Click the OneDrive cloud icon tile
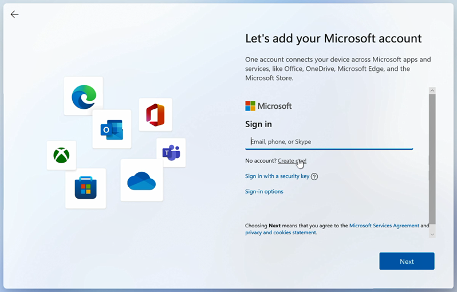This screenshot has width=457, height=292. pos(141,180)
